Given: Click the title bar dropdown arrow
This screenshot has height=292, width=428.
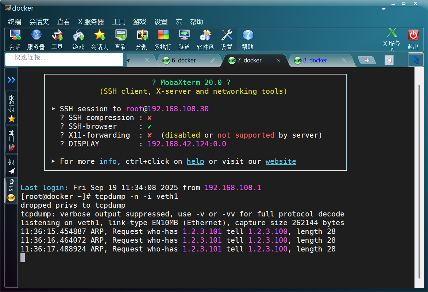Looking at the screenshot, I should [383, 9].
